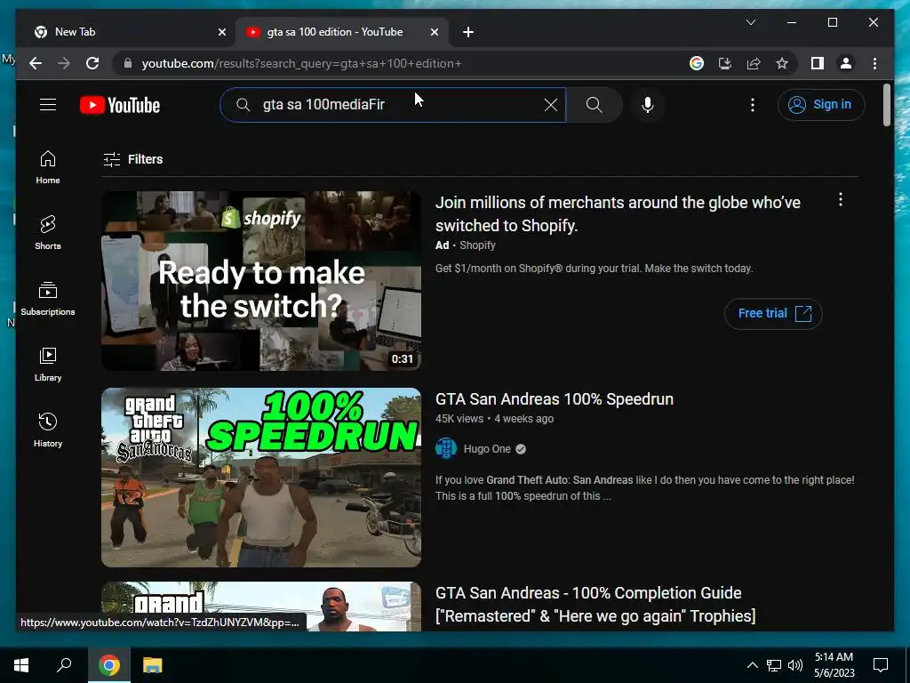Viewport: 910px width, 683px height.
Task: Open the Hugo One channel link
Action: pos(487,449)
